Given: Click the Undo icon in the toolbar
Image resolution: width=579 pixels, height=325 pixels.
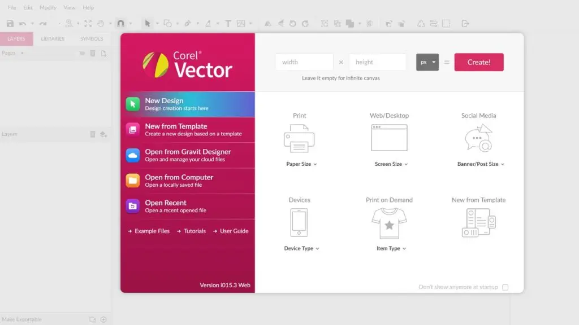Looking at the screenshot, I should click(23, 24).
